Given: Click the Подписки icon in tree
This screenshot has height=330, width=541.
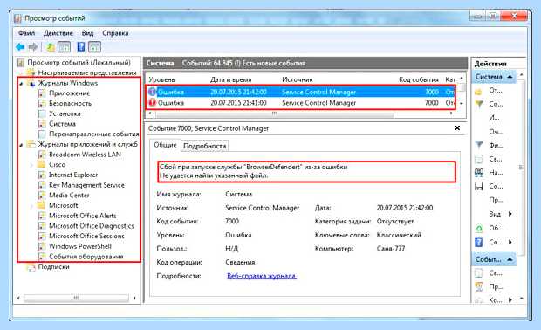Looking at the screenshot, I should point(31,267).
